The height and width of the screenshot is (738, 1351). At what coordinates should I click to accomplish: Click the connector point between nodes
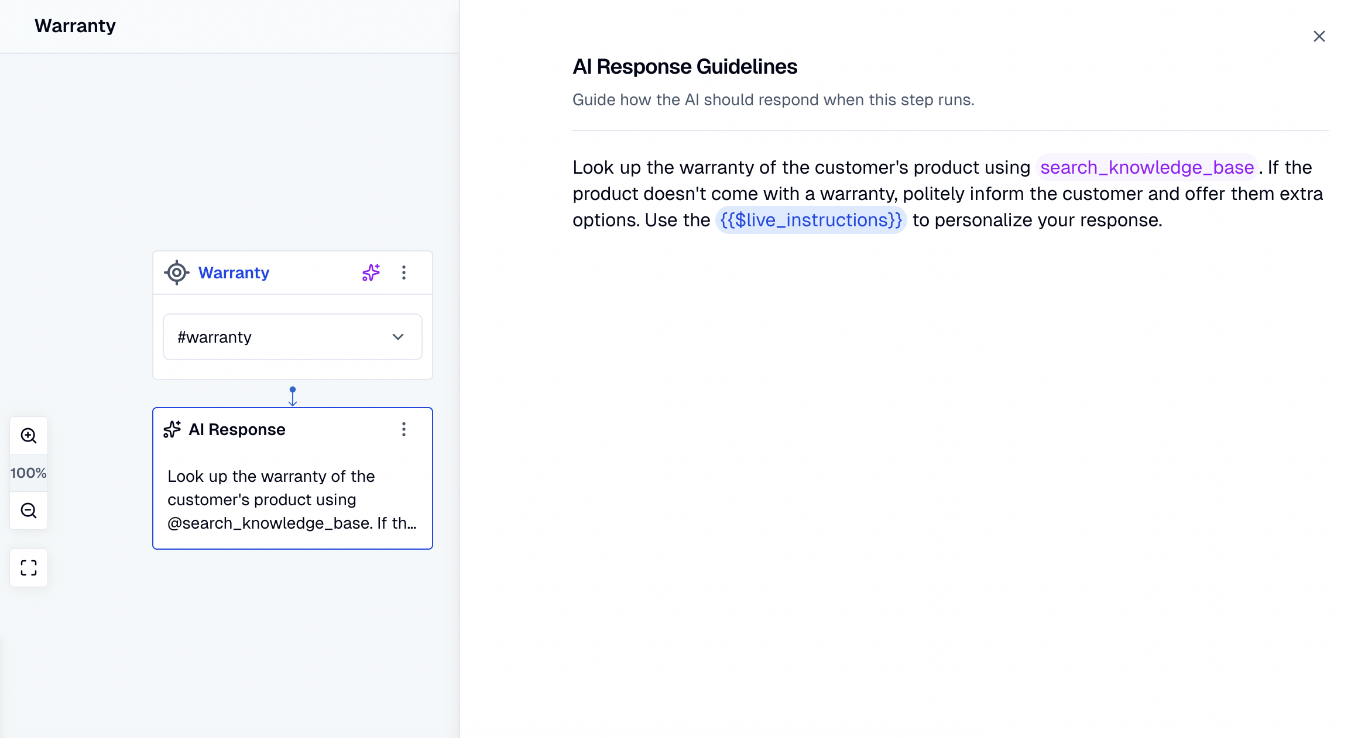[293, 389]
